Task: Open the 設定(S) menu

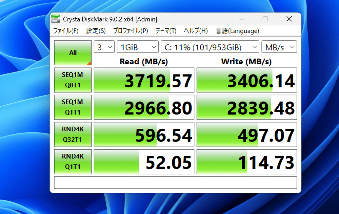Action: pyautogui.click(x=96, y=30)
